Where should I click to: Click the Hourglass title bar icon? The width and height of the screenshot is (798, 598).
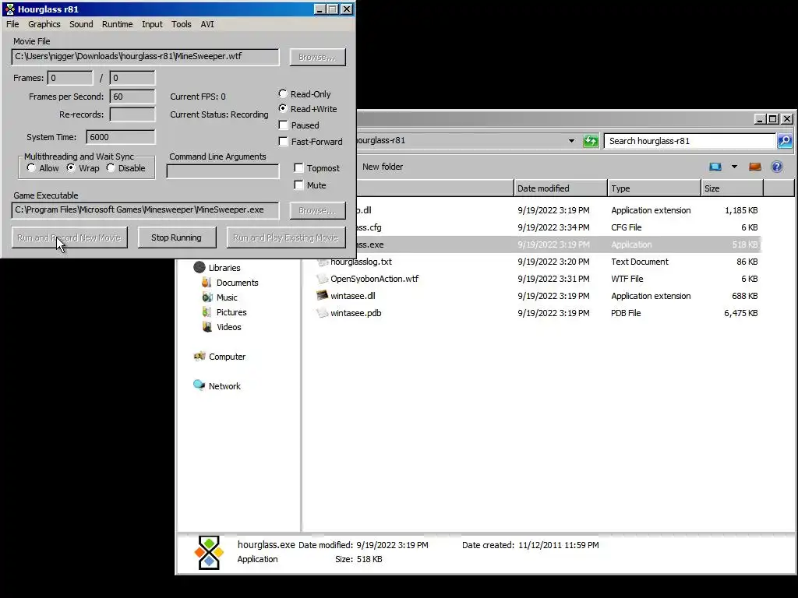point(9,9)
